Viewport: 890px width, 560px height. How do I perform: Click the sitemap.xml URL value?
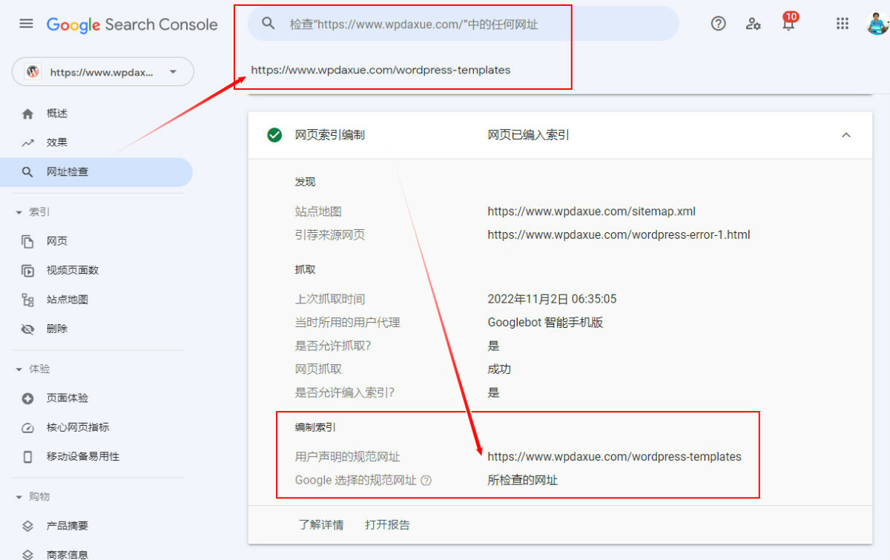pos(591,211)
